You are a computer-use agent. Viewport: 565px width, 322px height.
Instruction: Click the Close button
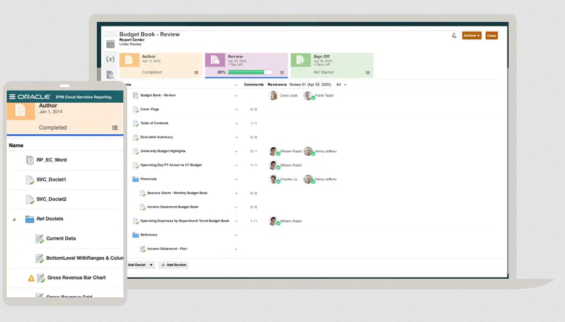[492, 35]
